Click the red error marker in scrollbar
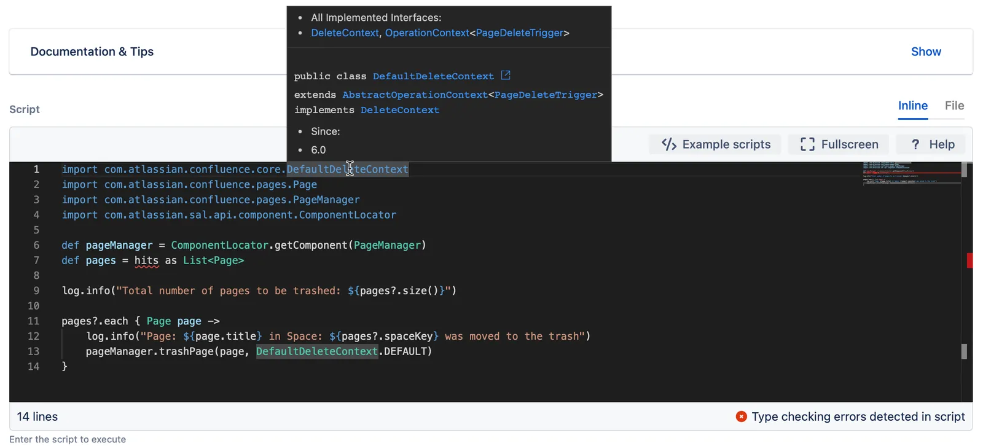 point(969,260)
